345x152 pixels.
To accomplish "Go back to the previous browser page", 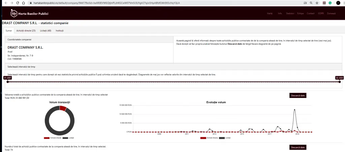I will (6, 3).
